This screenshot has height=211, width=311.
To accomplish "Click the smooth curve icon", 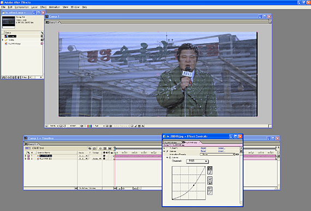I will pyautogui.click(x=210, y=189).
